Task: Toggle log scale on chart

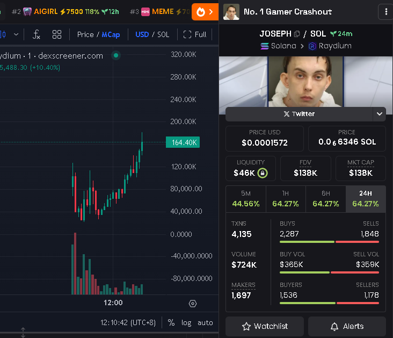Action: pos(186,323)
